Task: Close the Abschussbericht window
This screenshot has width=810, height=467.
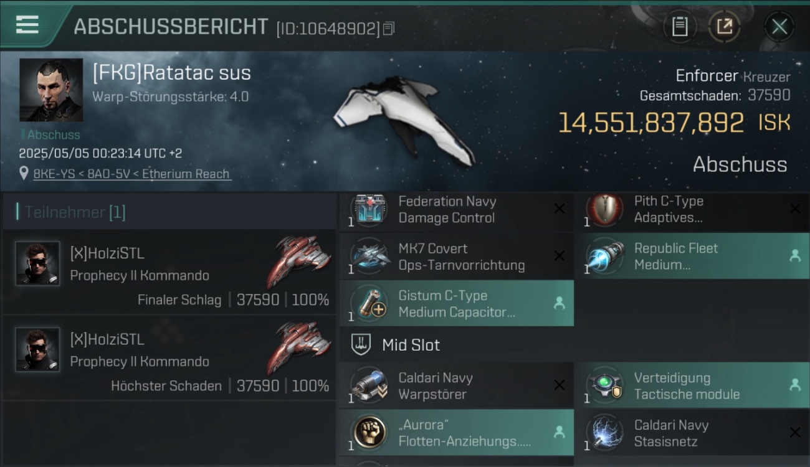Action: point(779,27)
